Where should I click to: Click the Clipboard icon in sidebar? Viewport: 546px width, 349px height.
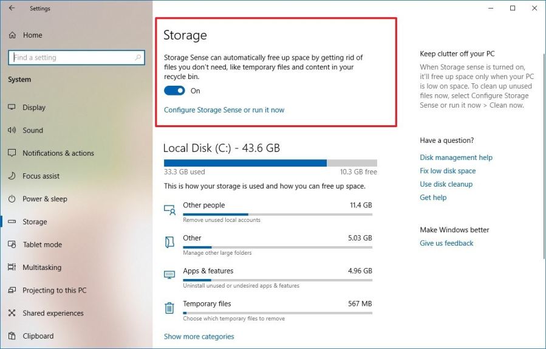point(12,336)
